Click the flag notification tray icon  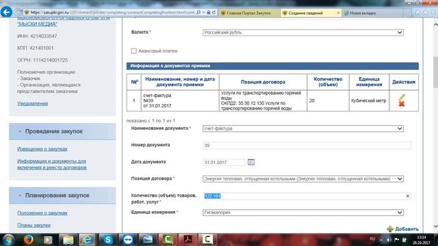[396, 240]
